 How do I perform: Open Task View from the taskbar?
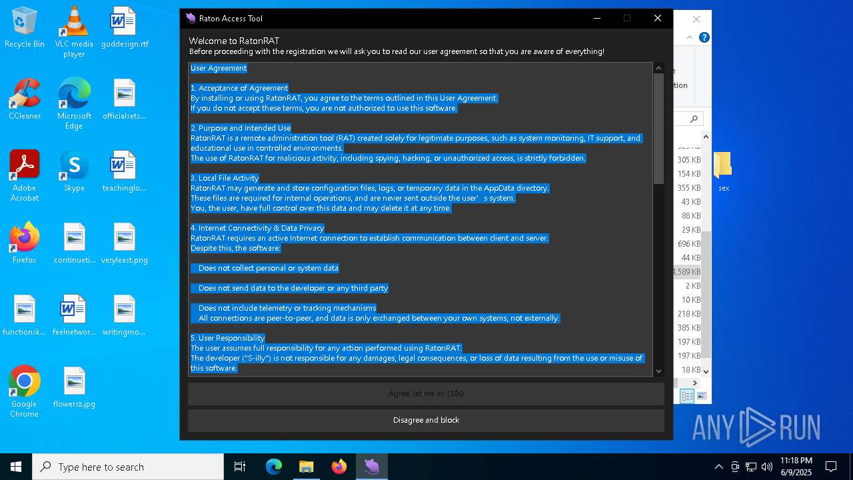click(x=240, y=467)
